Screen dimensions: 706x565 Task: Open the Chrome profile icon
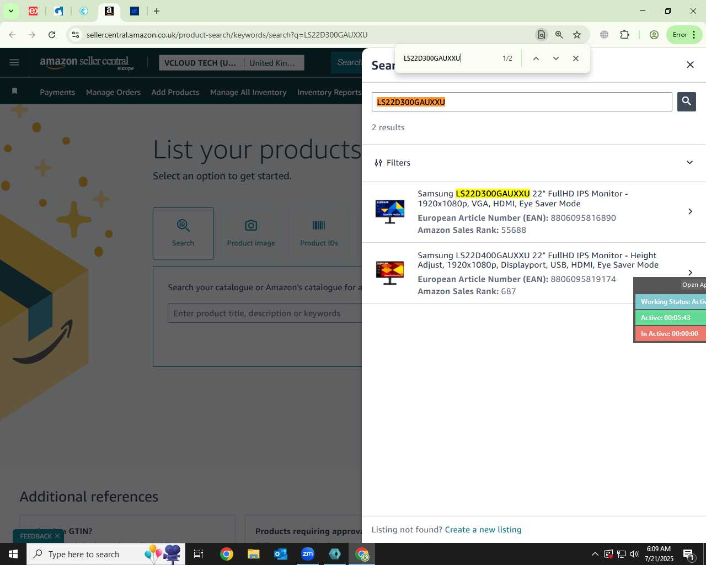tap(654, 35)
